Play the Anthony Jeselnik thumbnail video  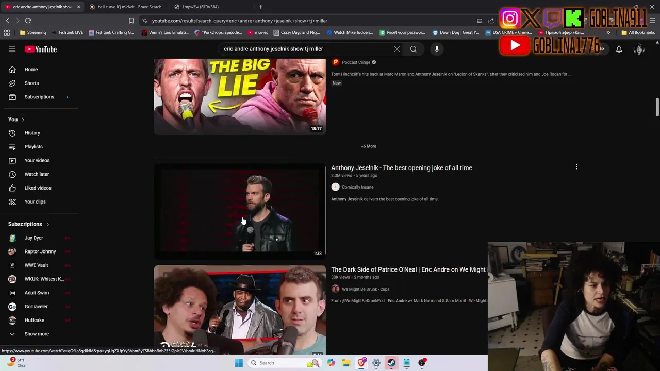(240, 211)
